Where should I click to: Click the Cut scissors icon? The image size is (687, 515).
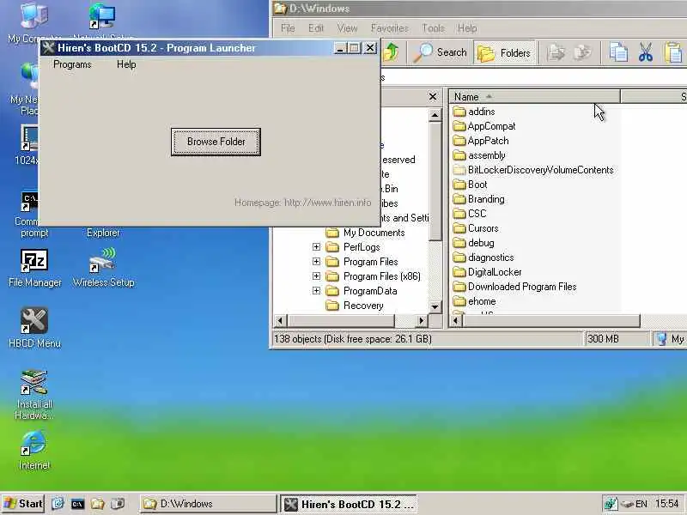pos(646,52)
